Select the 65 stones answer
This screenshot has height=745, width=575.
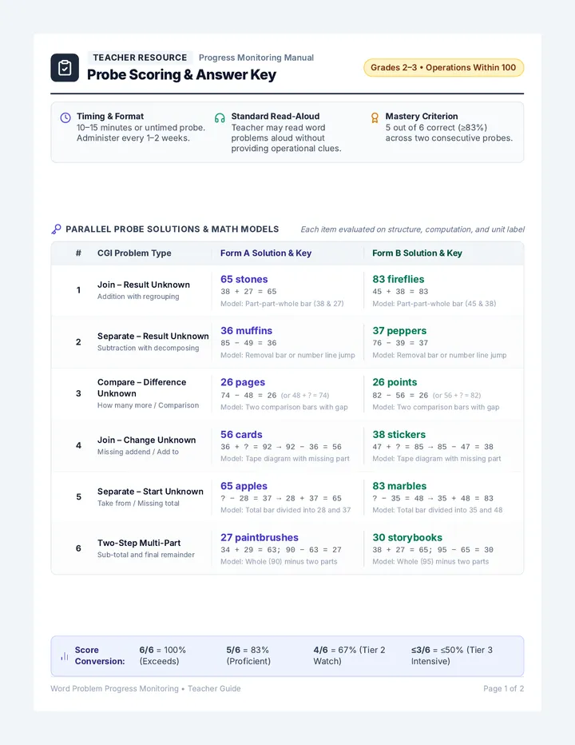tap(244, 280)
